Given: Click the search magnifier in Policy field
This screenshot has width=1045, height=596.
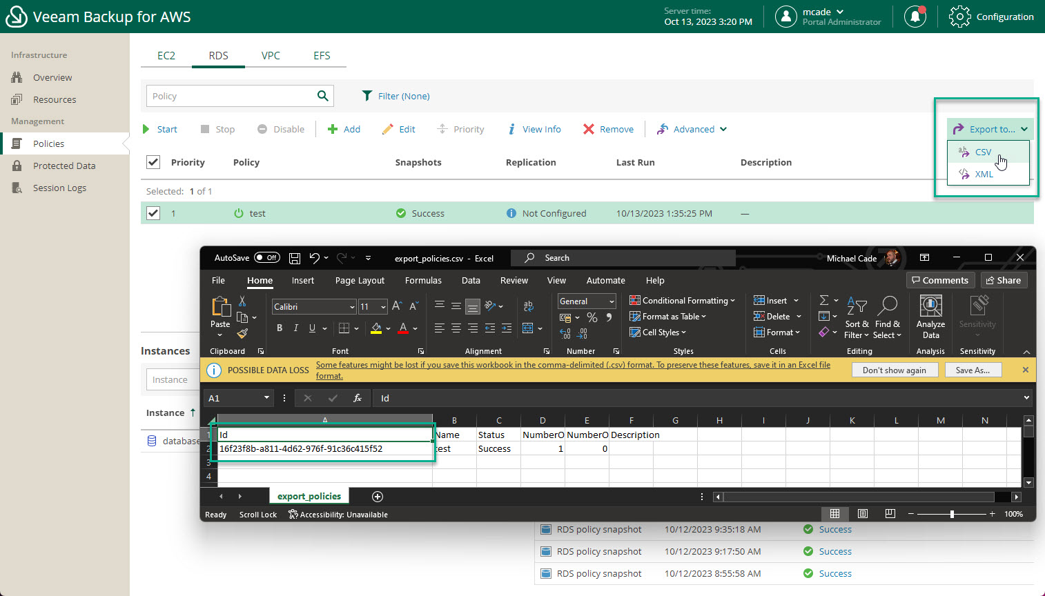Looking at the screenshot, I should 323,96.
